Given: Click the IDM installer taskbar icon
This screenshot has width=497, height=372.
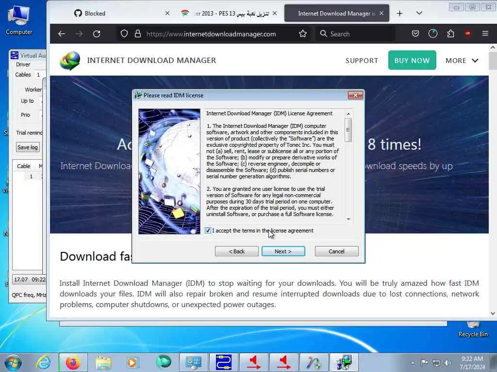Looking at the screenshot, I should [x=344, y=362].
